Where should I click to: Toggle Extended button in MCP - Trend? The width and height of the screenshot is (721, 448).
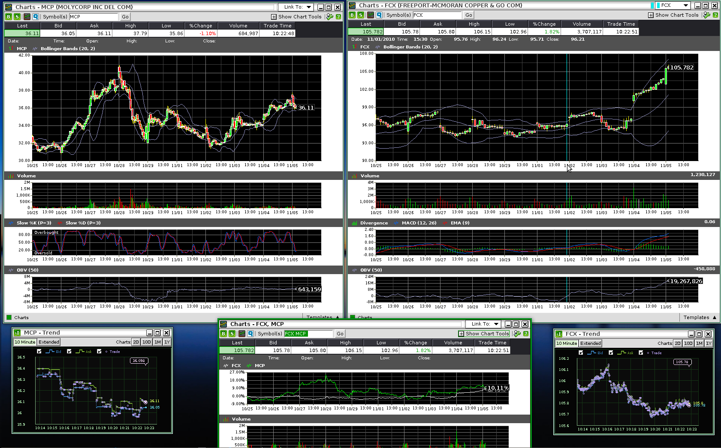point(49,342)
